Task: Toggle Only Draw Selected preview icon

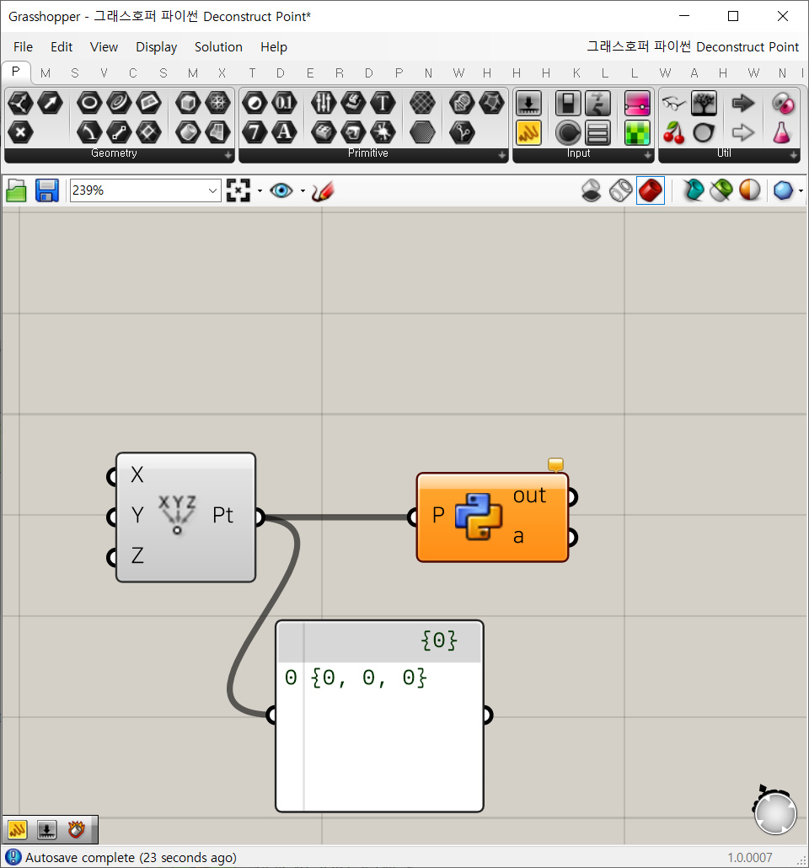Action: click(693, 191)
